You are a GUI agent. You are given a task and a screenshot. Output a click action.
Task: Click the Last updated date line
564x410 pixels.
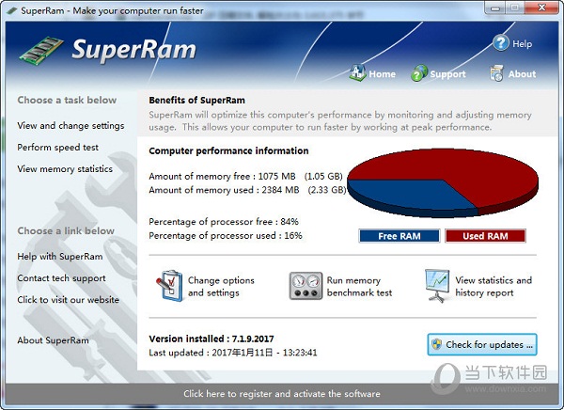233,353
